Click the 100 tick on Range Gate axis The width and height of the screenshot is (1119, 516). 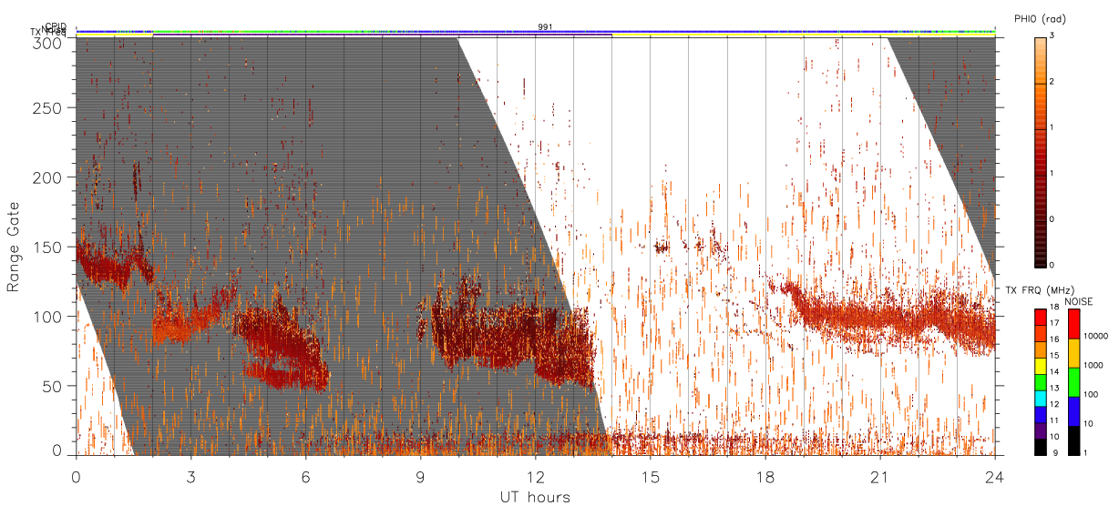click(47, 317)
